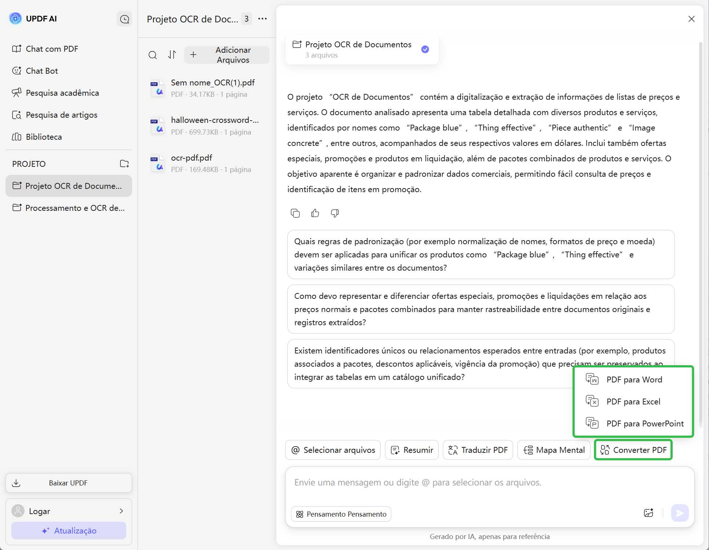Open the Traduzir PDF tool
Viewport: 709px width, 550px height.
[477, 450]
